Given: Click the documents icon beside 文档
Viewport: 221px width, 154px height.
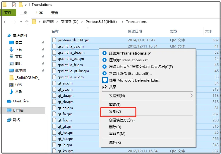Looking at the screenshot, I should coord(11,57).
